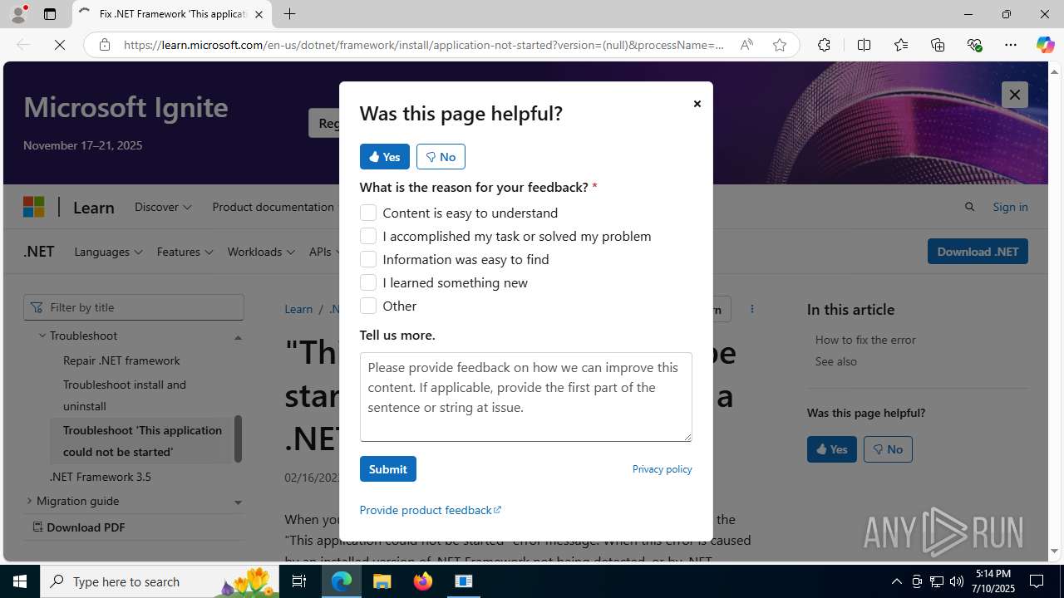This screenshot has width=1064, height=598.
Task: Dismiss the Microsoft Ignite banner
Action: tap(1014, 95)
